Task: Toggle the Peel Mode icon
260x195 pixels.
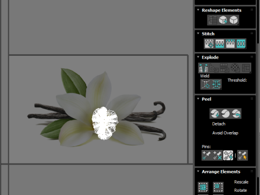Action: [x=225, y=114]
